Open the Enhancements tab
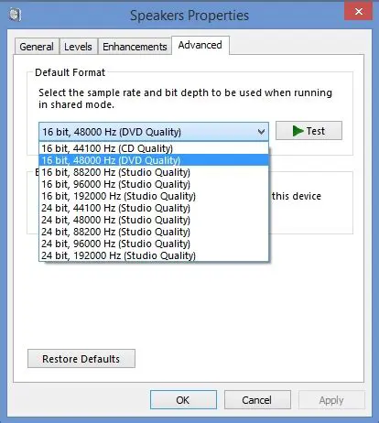Viewport: 379px width, 423px height. [135, 47]
